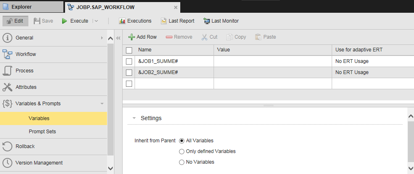
Task: Open the Attributes tools section
Action: click(26, 87)
